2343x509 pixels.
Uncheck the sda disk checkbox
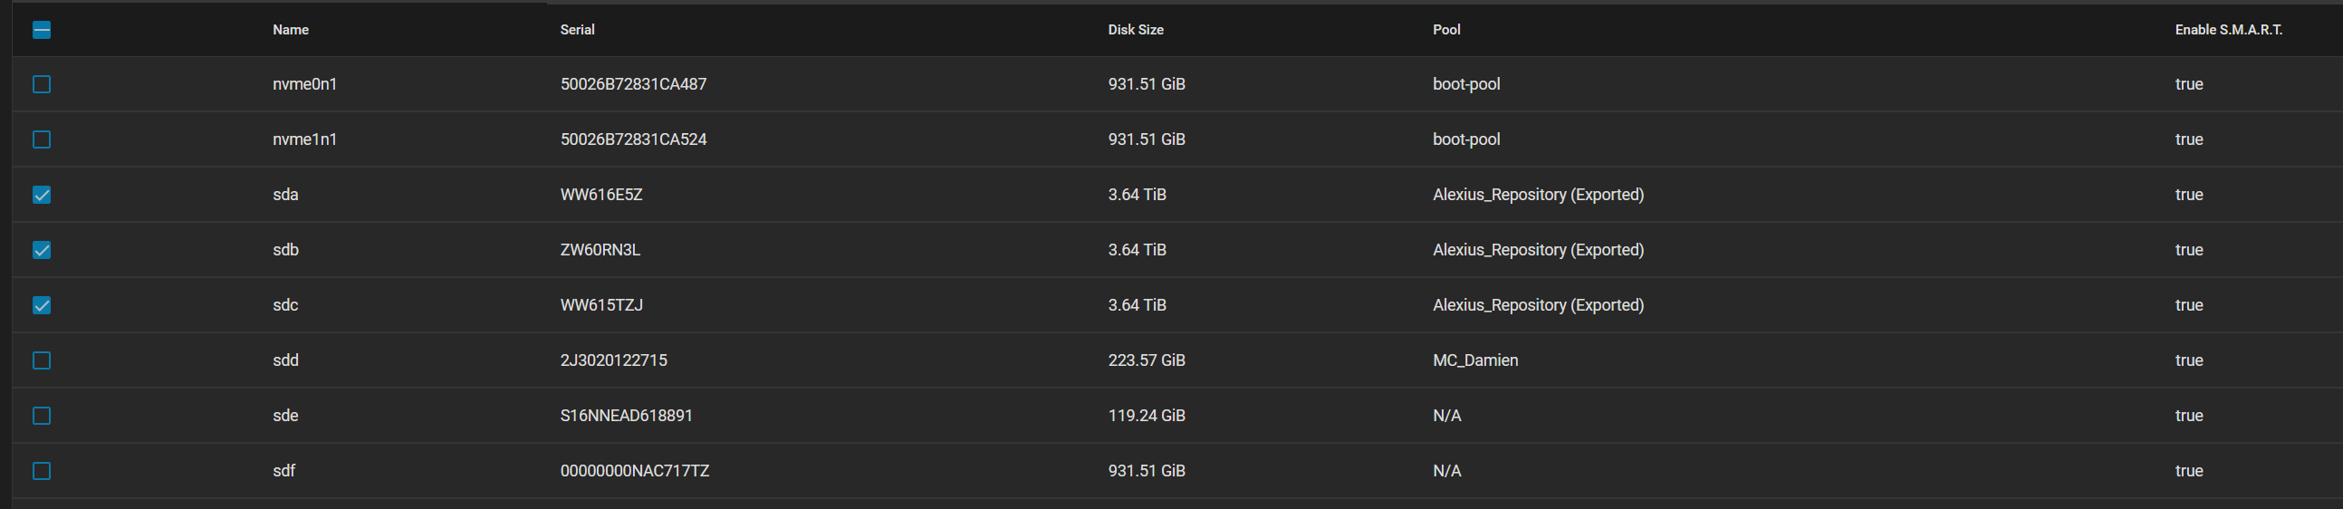point(42,196)
